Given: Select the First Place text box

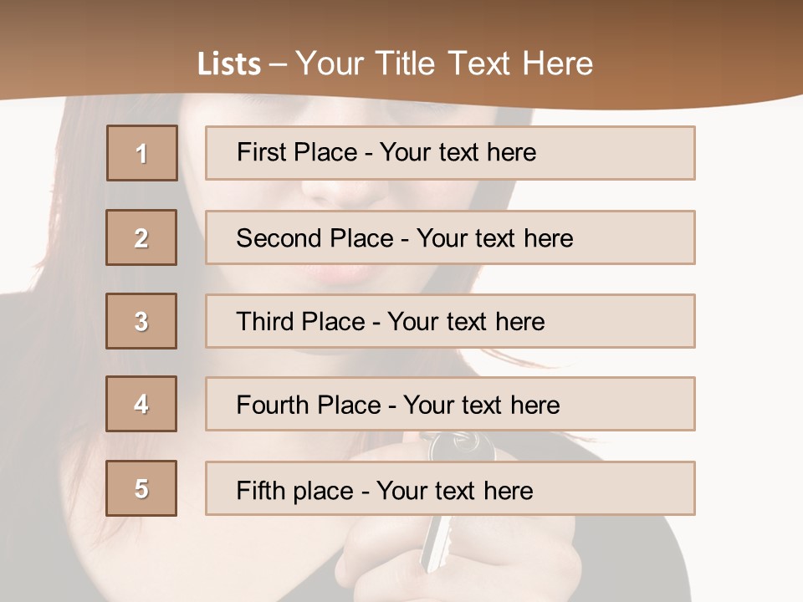Looking at the screenshot, I should [x=450, y=153].
